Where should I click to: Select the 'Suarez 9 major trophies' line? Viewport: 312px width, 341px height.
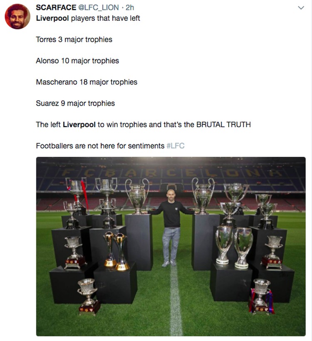point(75,103)
